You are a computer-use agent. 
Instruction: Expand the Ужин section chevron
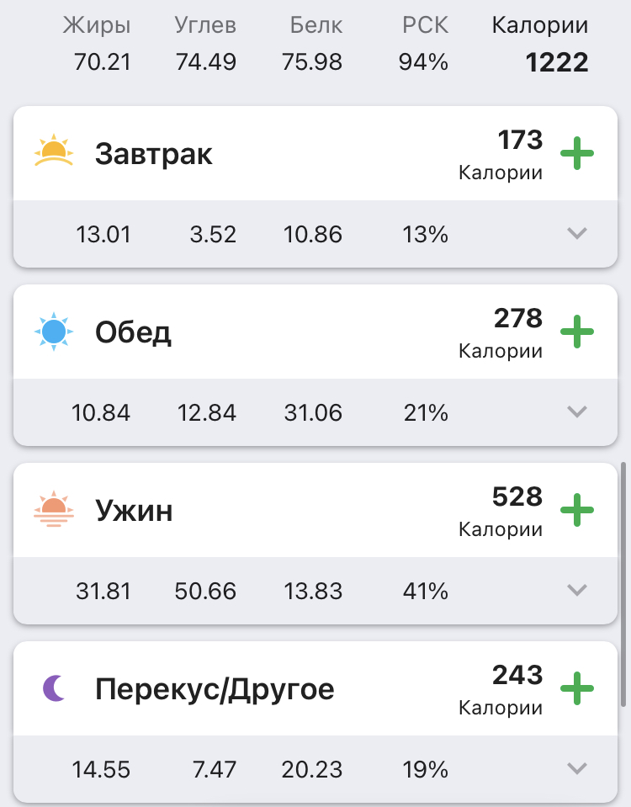click(577, 591)
